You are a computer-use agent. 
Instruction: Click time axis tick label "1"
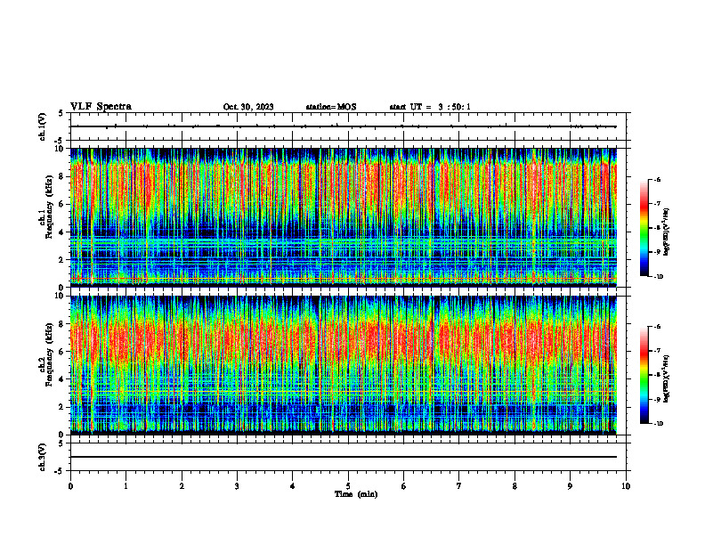click(x=126, y=486)
